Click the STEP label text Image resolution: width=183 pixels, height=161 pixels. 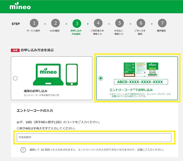16,24
